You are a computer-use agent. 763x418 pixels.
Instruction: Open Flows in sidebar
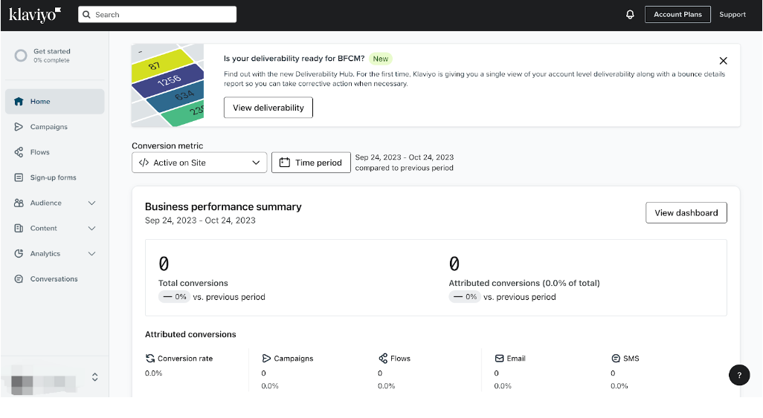(x=54, y=152)
